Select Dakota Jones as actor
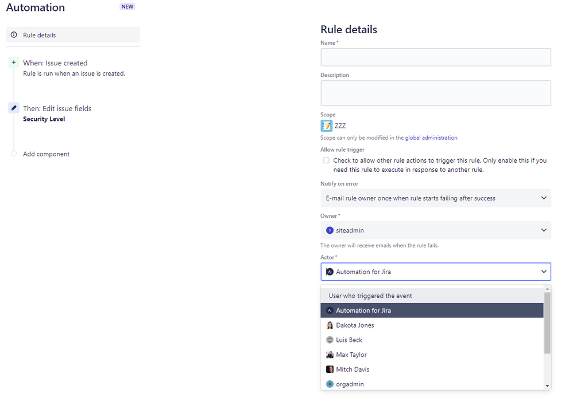The image size is (573, 397). pos(432,325)
